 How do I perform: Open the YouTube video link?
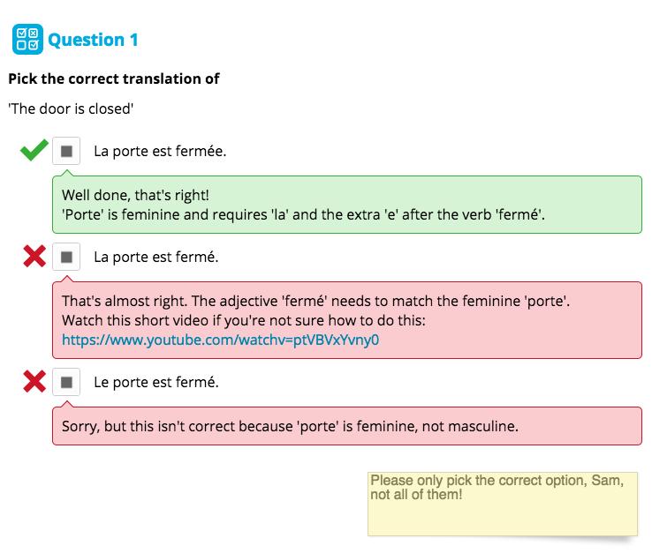coord(220,339)
